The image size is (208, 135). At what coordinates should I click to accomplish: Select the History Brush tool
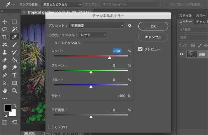(x=14, y=52)
